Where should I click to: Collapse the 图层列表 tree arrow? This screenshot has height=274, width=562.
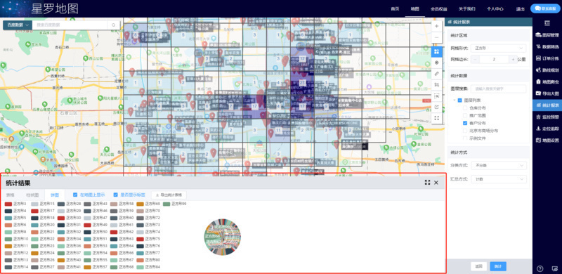coord(455,100)
